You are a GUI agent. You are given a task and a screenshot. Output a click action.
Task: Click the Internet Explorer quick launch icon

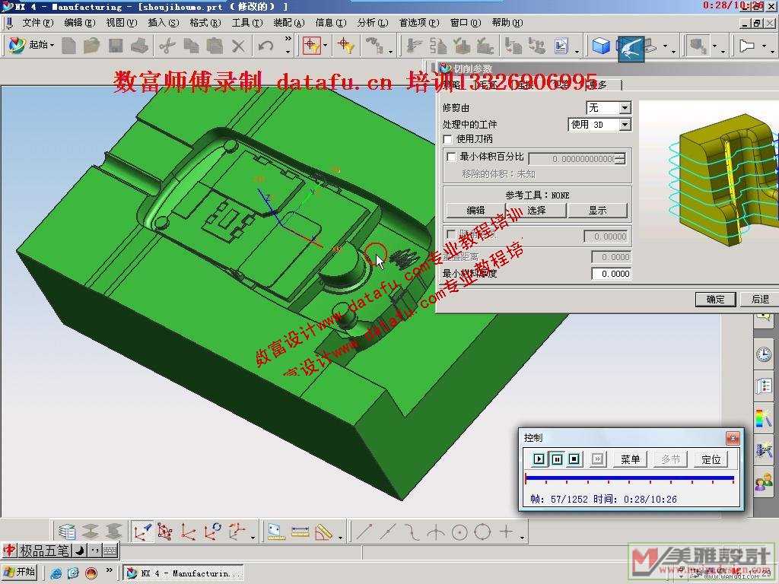coord(56,573)
